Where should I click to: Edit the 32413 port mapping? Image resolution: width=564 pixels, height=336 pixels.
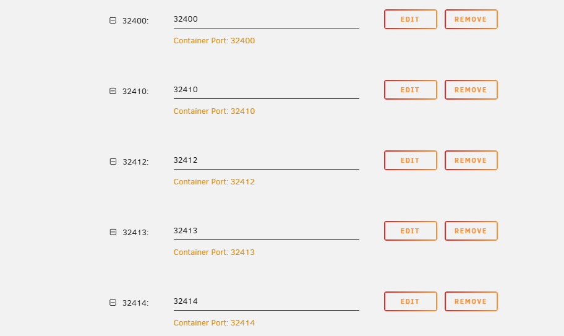[x=411, y=231]
